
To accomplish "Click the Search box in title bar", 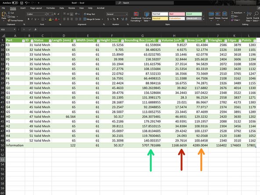I will tap(144, 3).
